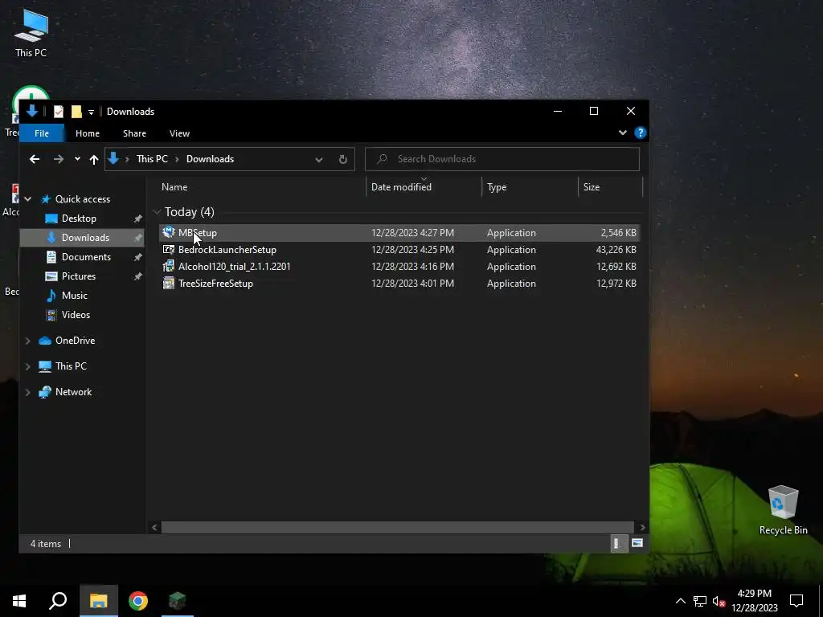The height and width of the screenshot is (617, 823).
Task: Open Customize Quick Access Toolbar dropdown
Action: [91, 112]
